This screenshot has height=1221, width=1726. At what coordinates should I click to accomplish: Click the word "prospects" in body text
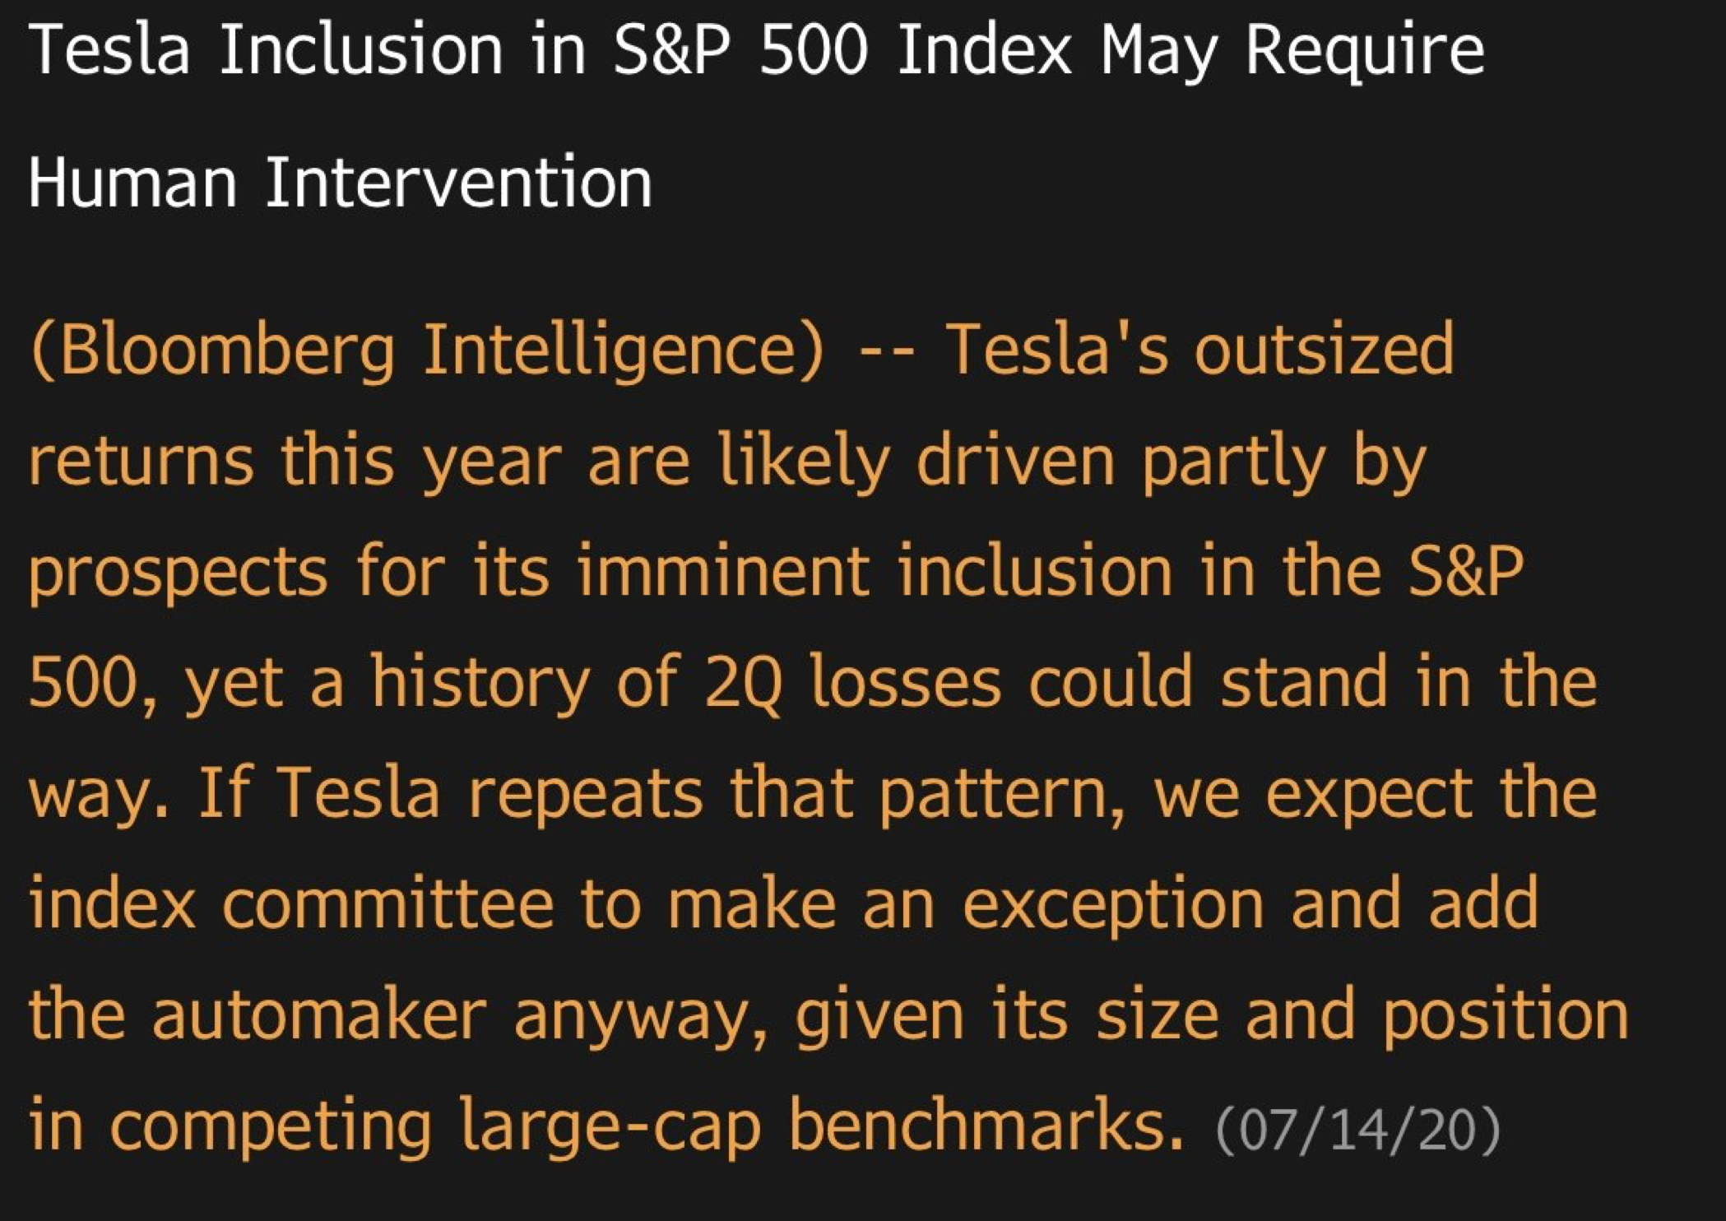tap(179, 573)
